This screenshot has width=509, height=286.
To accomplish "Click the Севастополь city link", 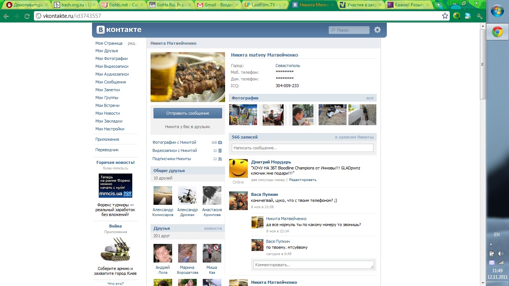I will (288, 66).
